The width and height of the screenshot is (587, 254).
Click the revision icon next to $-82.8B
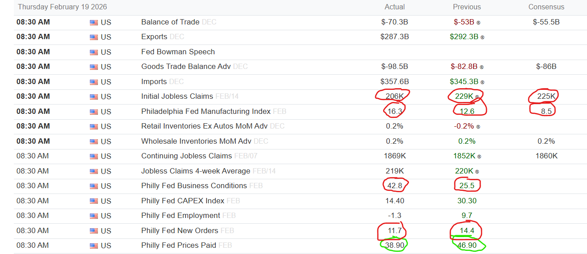click(x=481, y=67)
